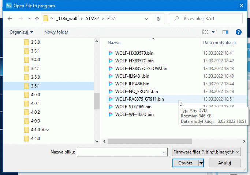The width and height of the screenshot is (250, 175).
Task: Sort by the Nazwa column header
Action: point(114,43)
